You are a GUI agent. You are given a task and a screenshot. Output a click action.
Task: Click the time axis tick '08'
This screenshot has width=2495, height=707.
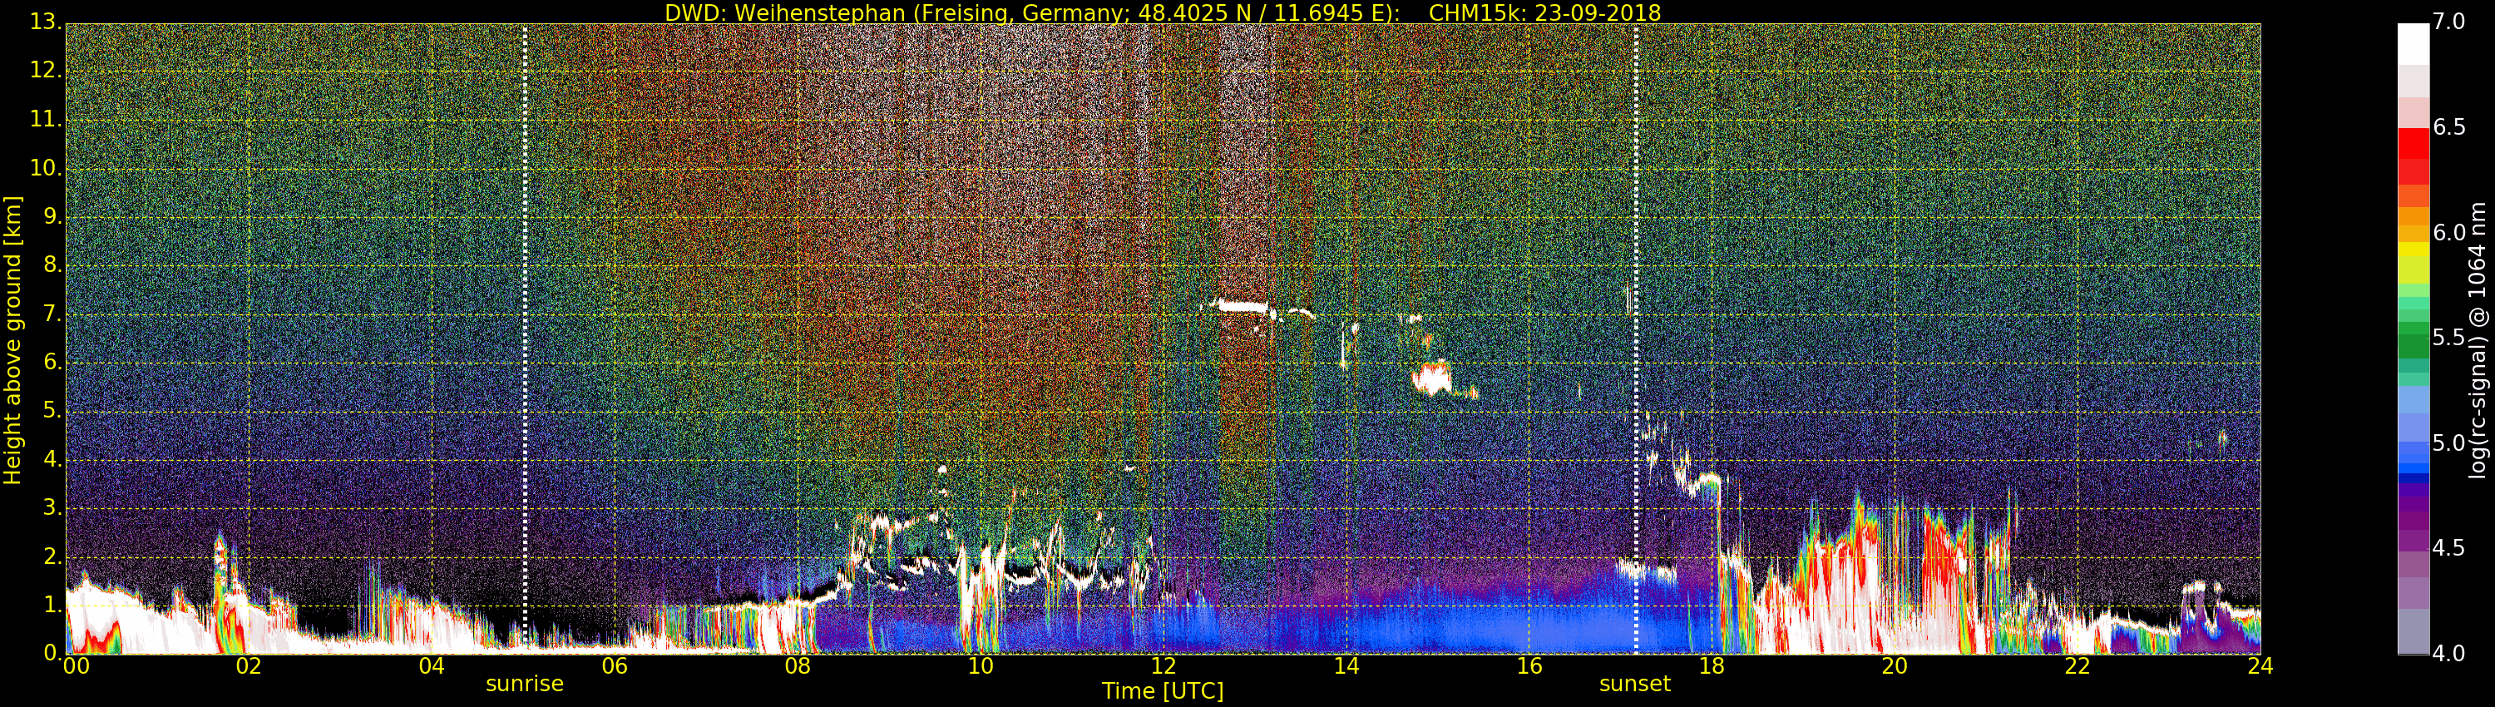coord(798,666)
